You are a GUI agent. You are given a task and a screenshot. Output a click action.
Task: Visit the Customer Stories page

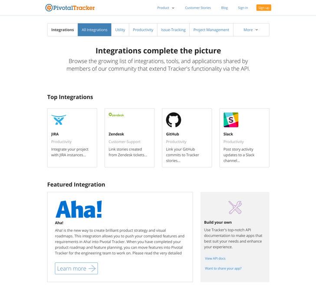[x=197, y=8]
